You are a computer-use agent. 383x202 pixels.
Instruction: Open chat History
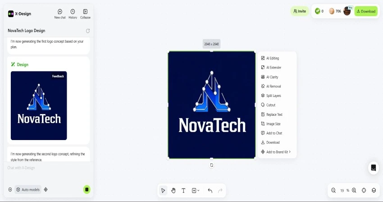click(73, 14)
